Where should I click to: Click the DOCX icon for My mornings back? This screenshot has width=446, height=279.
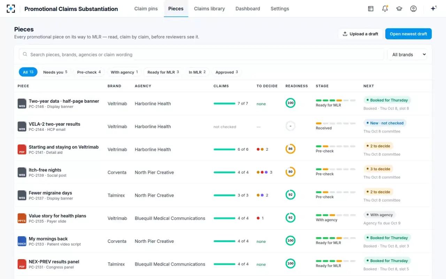point(22,241)
